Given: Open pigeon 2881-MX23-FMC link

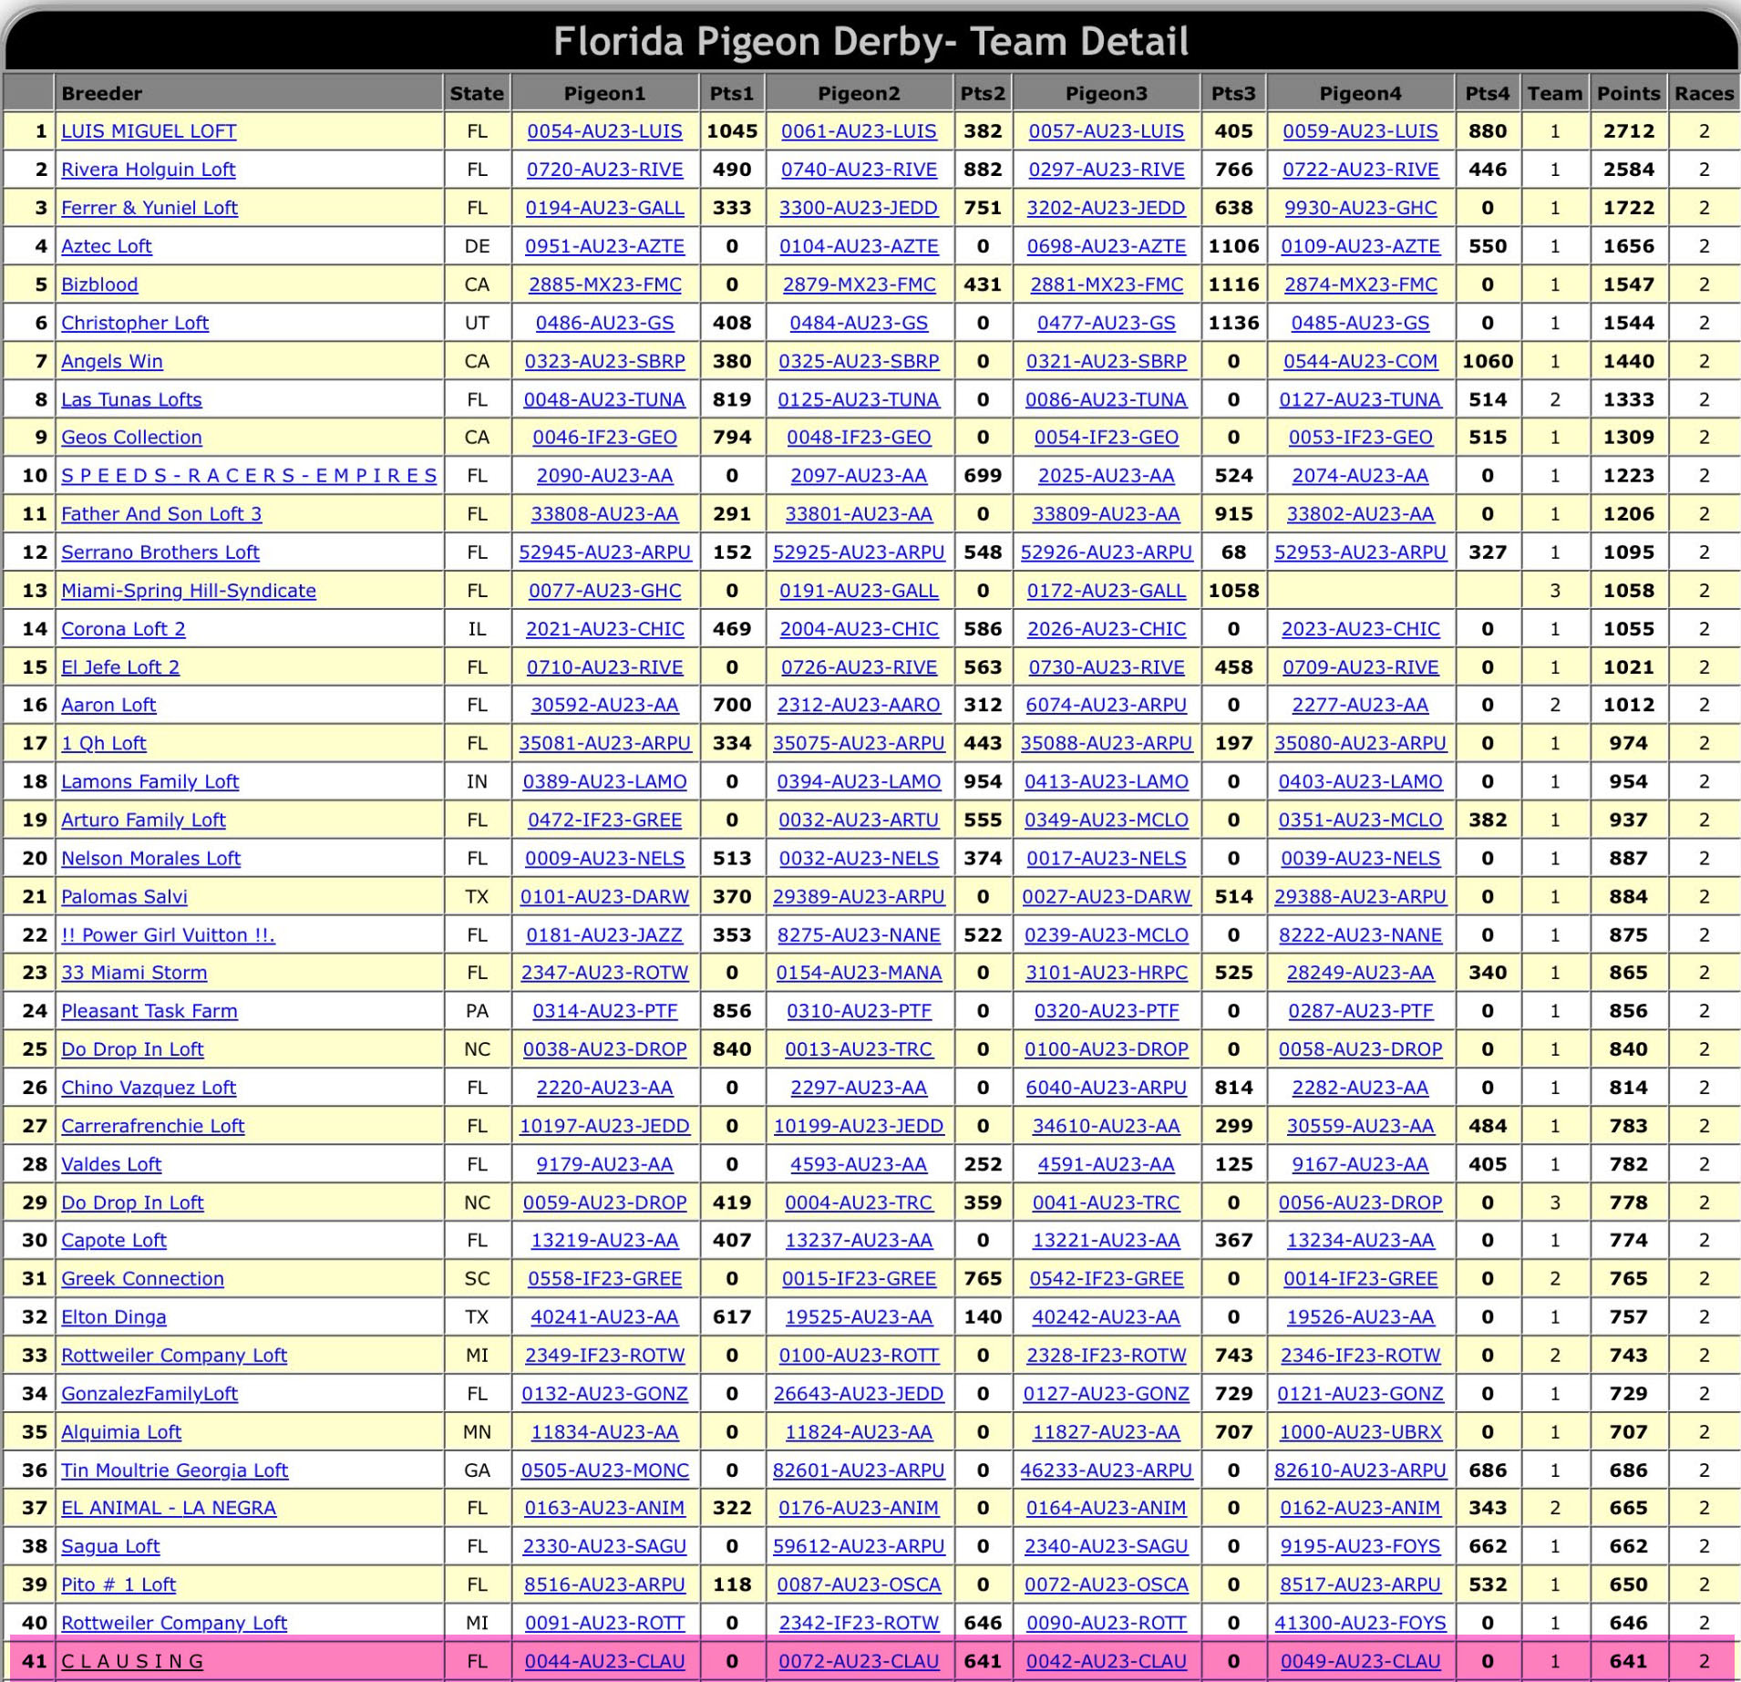Looking at the screenshot, I should point(1106,284).
